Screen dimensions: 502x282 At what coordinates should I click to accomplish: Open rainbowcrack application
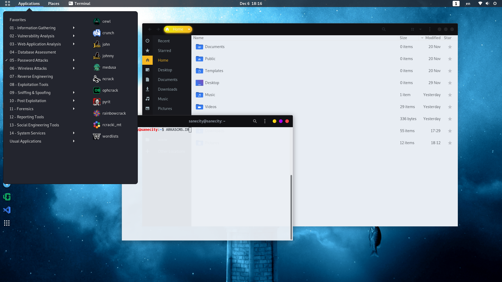click(x=114, y=113)
